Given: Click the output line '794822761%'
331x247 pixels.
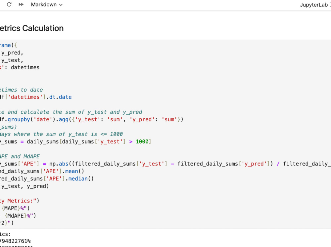Looking at the screenshot, I should tap(15, 241).
